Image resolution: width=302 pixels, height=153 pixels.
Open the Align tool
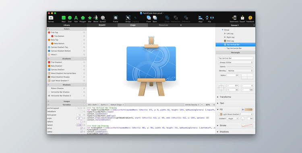pos(201,19)
